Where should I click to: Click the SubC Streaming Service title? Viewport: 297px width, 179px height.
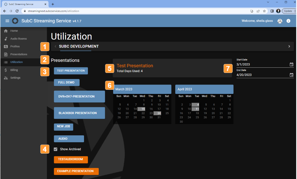(46, 21)
